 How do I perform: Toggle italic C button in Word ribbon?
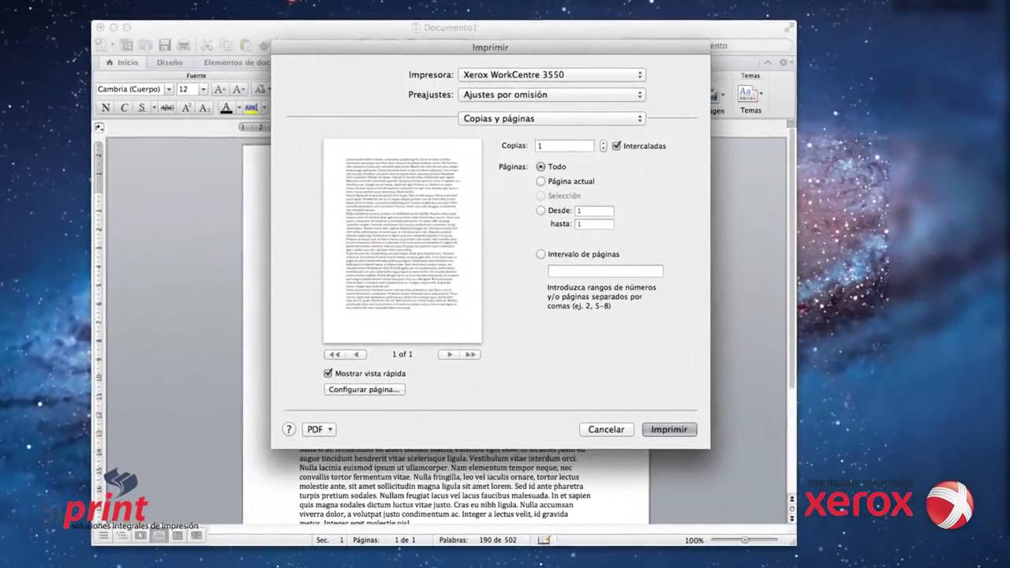tap(124, 107)
